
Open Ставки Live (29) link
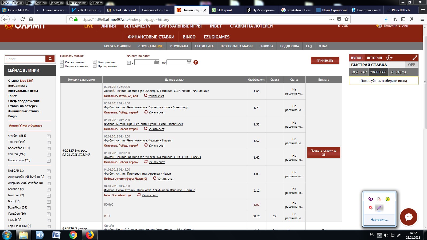21,80
